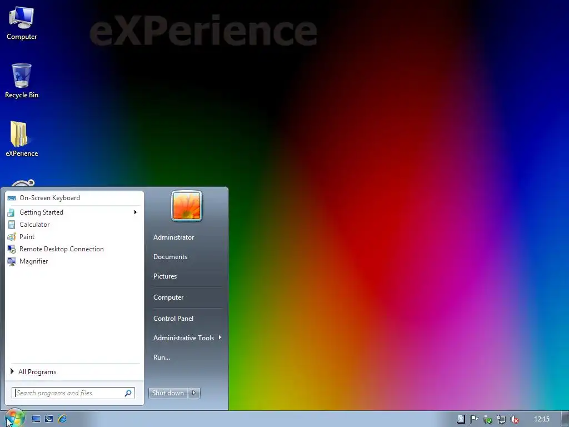Click the search magnifying glass icon
This screenshot has width=569, height=427.
pyautogui.click(x=128, y=393)
